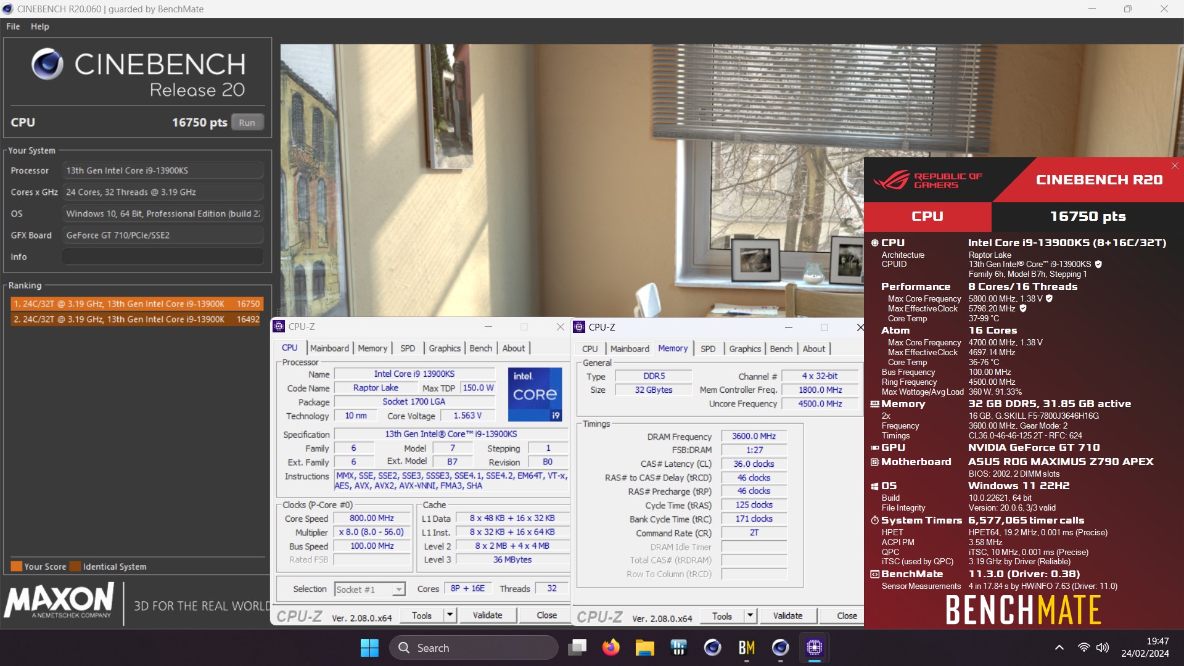
Task: Select ranking entry with 16750 score
Action: (137, 304)
